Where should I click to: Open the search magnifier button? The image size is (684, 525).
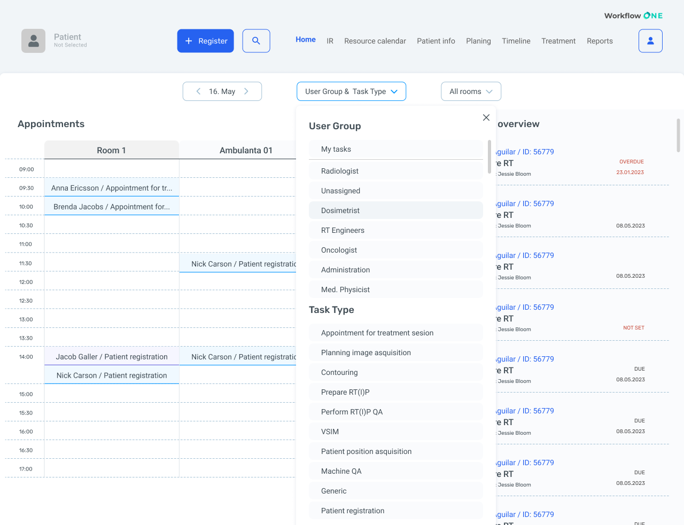(x=256, y=41)
